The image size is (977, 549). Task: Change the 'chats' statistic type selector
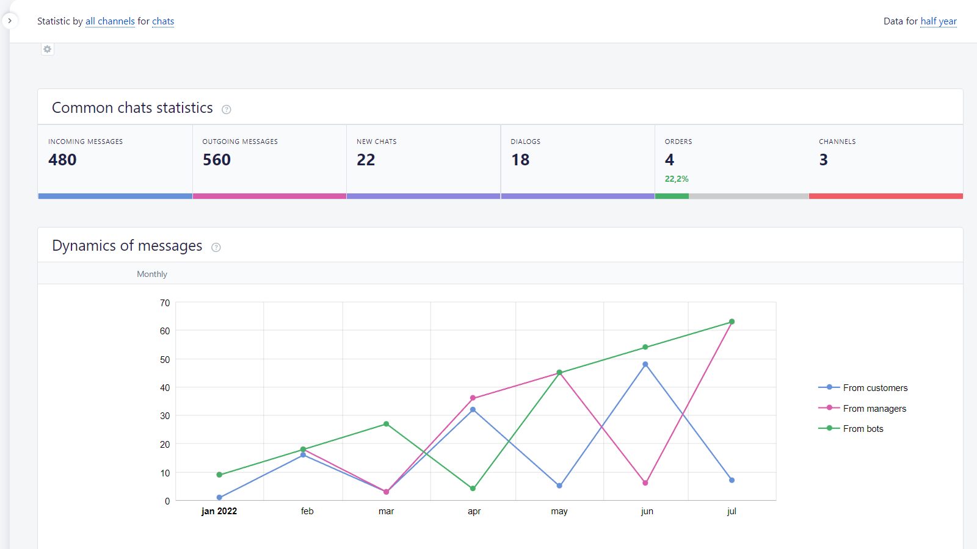point(163,21)
